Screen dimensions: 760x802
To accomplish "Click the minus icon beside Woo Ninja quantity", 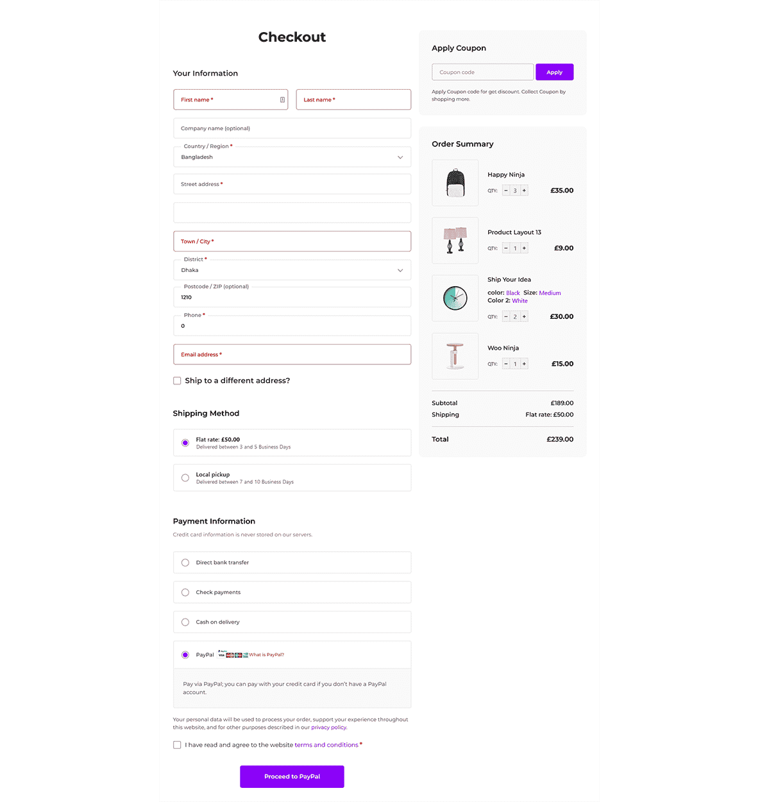I will click(505, 363).
